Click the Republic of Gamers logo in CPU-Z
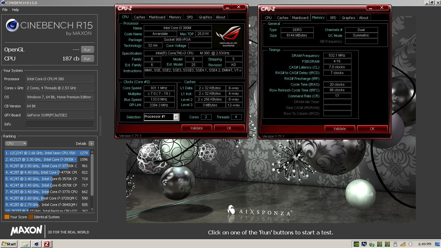441x248 pixels. (x=228, y=36)
